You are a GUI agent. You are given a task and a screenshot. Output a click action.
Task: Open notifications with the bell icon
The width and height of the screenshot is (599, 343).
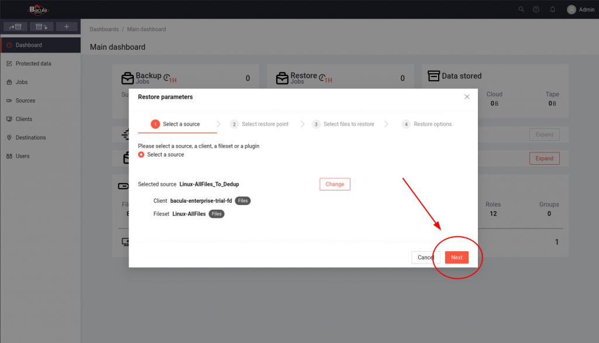552,9
